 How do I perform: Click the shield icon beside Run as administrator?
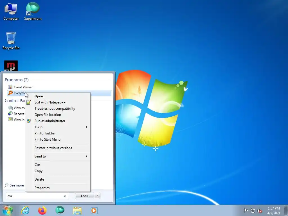tap(29, 121)
